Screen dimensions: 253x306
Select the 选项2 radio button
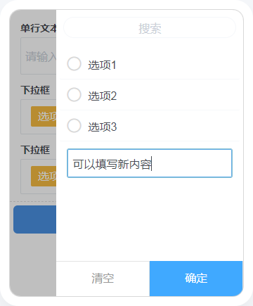[74, 95]
